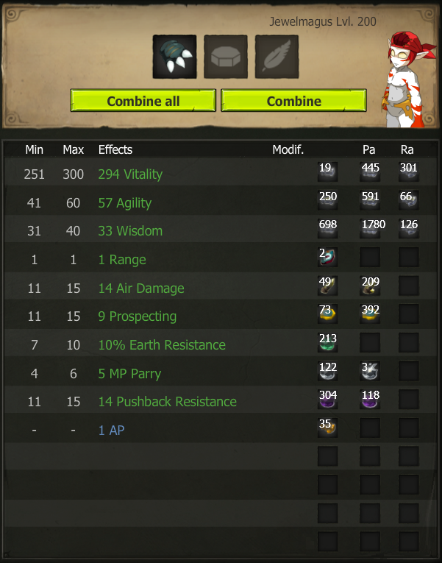Click the Pa Prospecting rune showing 392

click(x=370, y=314)
